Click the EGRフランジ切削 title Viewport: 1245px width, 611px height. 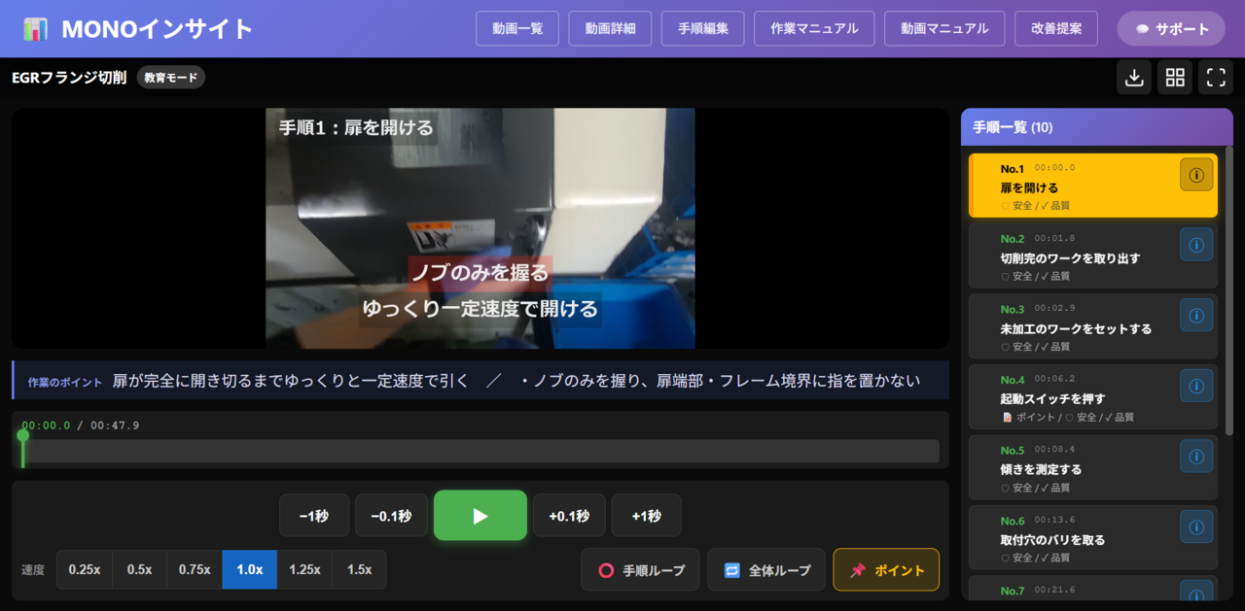pos(69,78)
